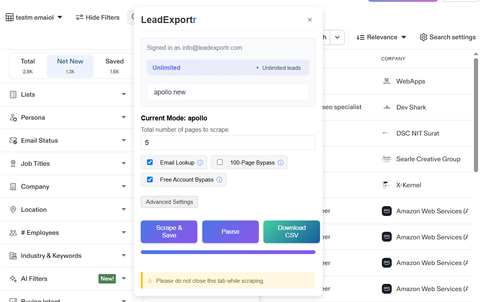This screenshot has height=302, width=483.
Task: Expand the Email Status filter chevron
Action: tap(124, 140)
